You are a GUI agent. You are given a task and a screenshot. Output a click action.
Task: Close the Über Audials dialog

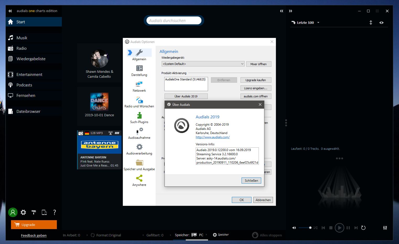click(260, 104)
